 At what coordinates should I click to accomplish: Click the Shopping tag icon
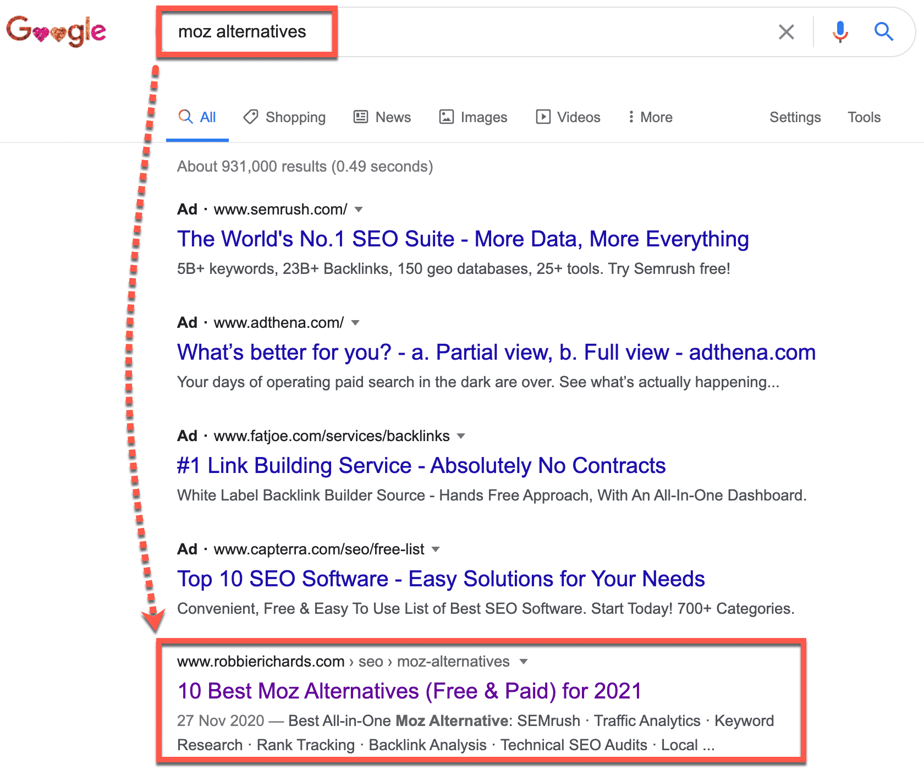[x=251, y=117]
